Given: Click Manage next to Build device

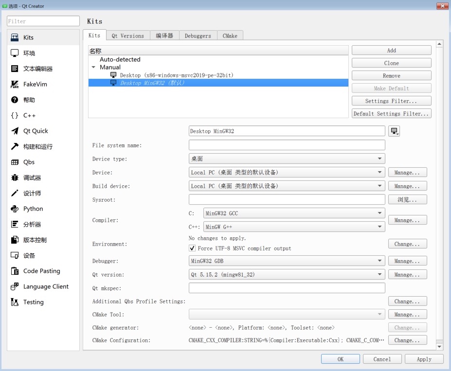Looking at the screenshot, I should [x=408, y=186].
